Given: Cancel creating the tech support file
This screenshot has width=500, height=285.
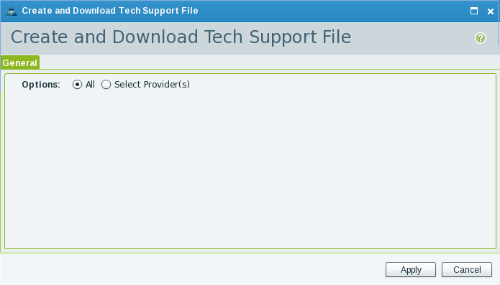Looking at the screenshot, I should [x=467, y=270].
